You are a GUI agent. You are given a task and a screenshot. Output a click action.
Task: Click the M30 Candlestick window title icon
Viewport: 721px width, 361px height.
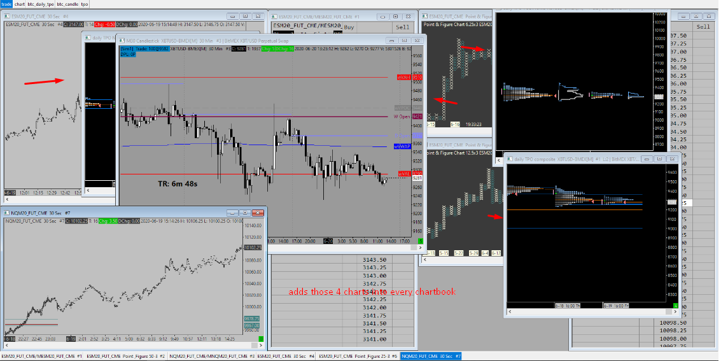(122, 41)
